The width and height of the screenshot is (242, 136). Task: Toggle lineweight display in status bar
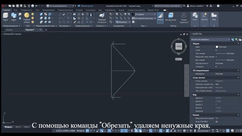coord(132,131)
